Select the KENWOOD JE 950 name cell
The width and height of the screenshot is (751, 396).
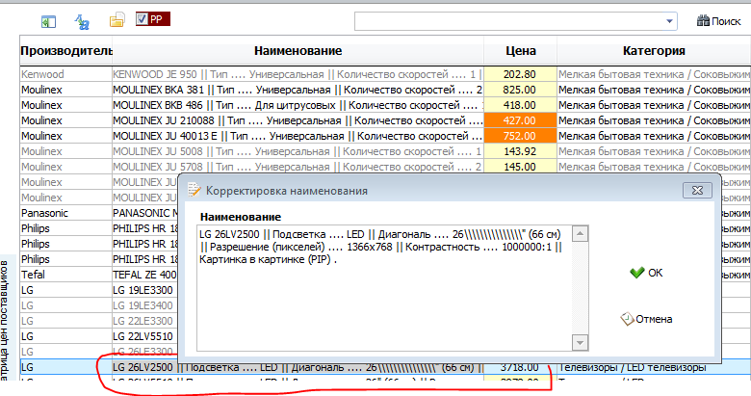298,74
